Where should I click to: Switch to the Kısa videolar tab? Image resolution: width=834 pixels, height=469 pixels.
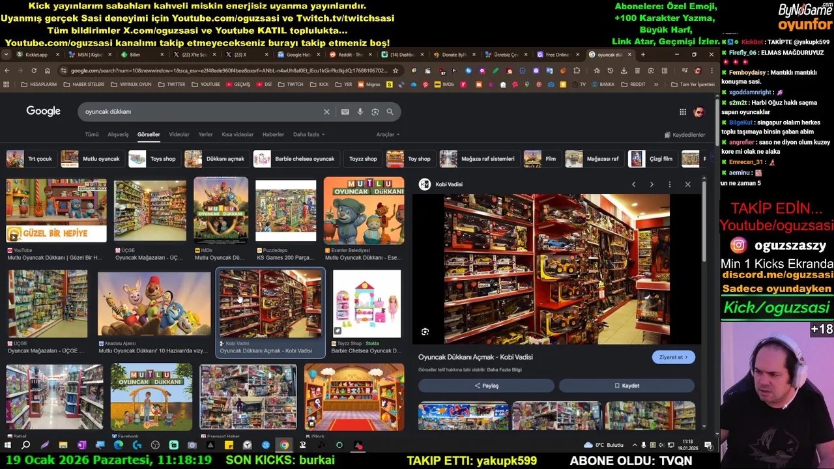click(238, 135)
